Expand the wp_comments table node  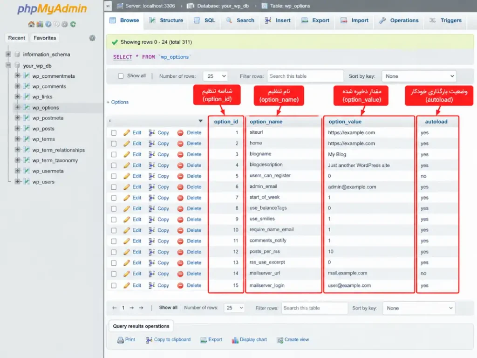coord(18,86)
